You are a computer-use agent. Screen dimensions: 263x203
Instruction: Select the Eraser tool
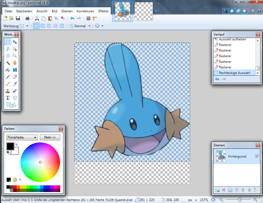click(x=15, y=77)
